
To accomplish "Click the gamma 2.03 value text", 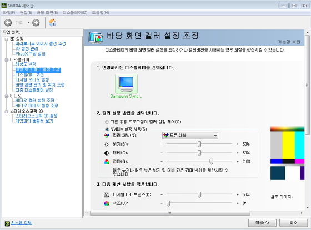I will pyautogui.click(x=246, y=162).
